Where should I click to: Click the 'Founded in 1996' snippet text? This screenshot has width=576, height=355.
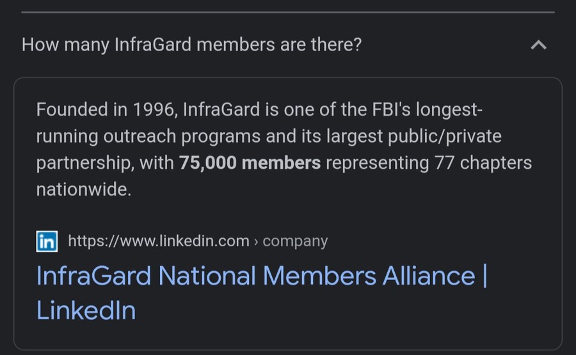tap(105, 109)
